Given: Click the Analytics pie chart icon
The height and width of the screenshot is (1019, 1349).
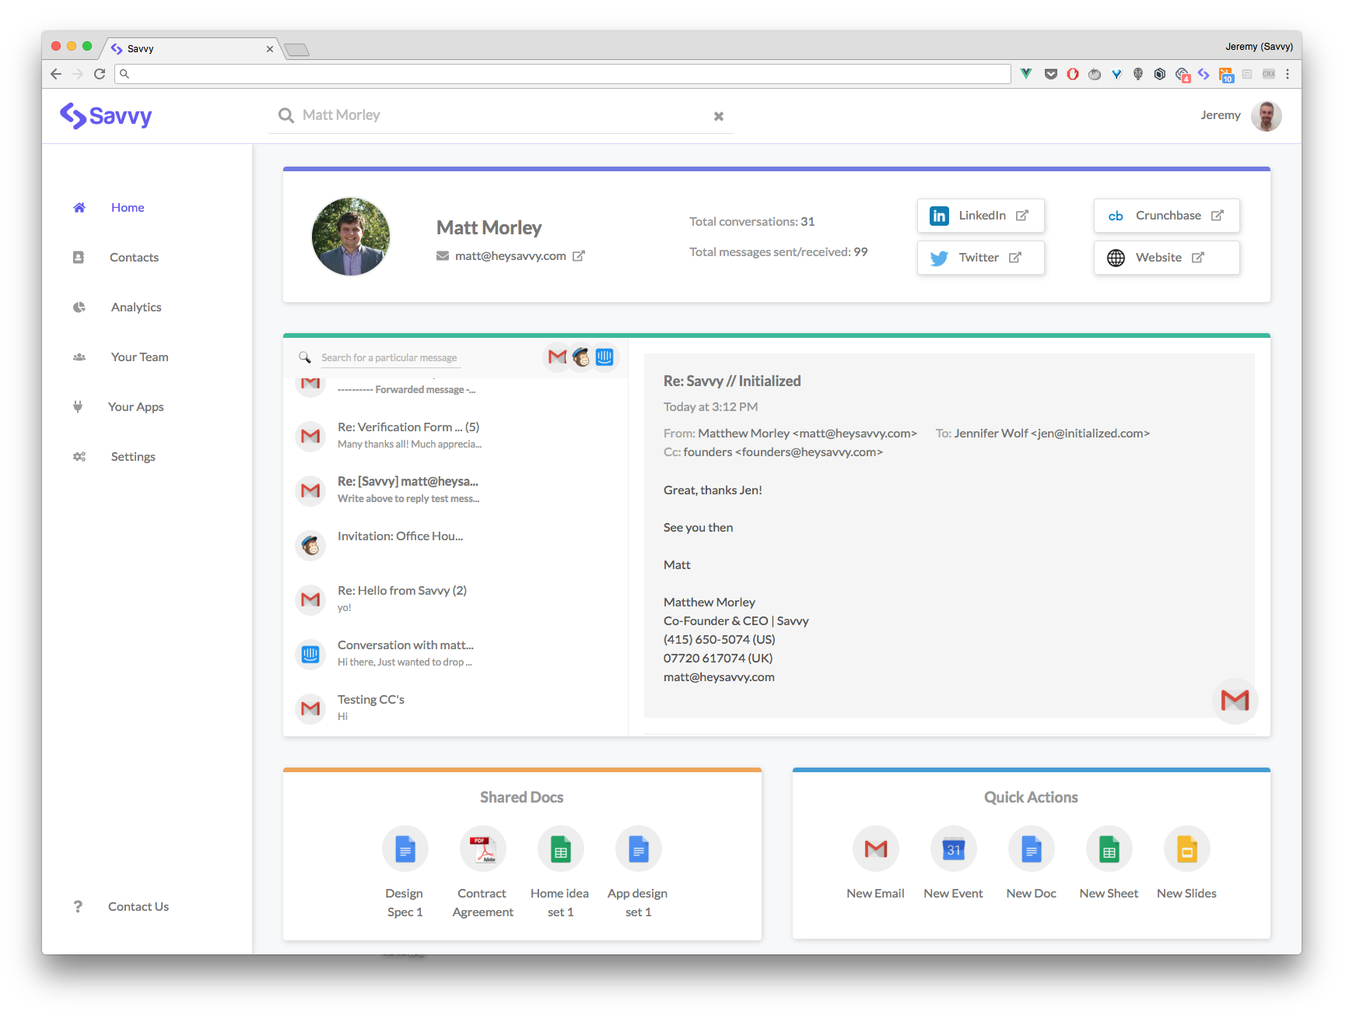Looking at the screenshot, I should (x=79, y=307).
